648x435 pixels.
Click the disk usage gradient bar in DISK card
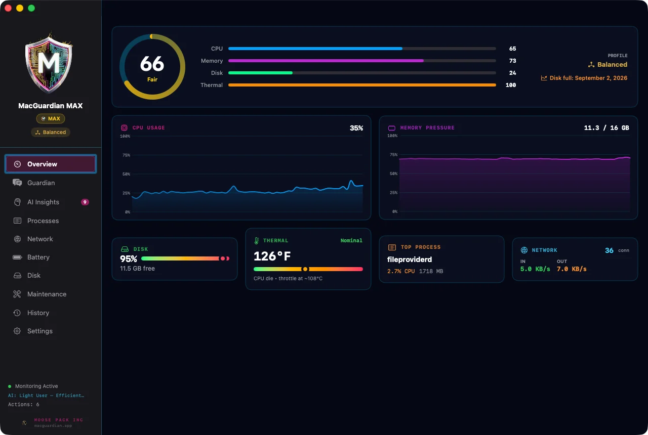(185, 258)
